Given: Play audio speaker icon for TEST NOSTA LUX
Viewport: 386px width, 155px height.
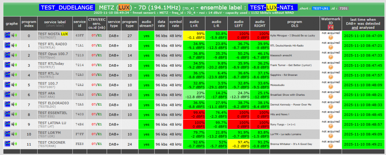Looking at the screenshot, I should (x=15, y=35).
